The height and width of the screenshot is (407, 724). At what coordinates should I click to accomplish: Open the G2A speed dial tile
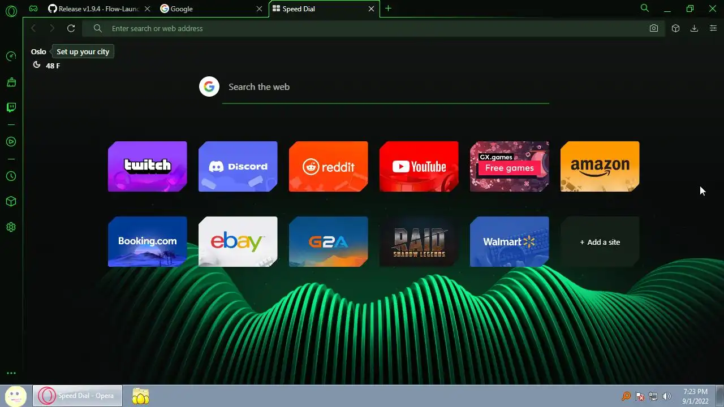pos(328,241)
